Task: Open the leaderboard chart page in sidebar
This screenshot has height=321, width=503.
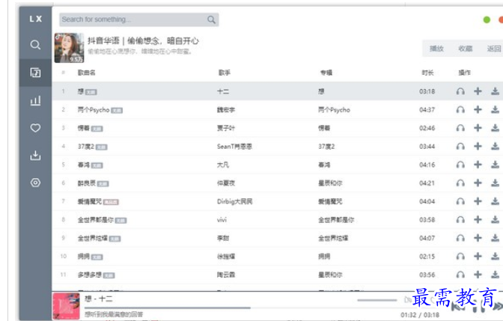Action: [x=35, y=100]
